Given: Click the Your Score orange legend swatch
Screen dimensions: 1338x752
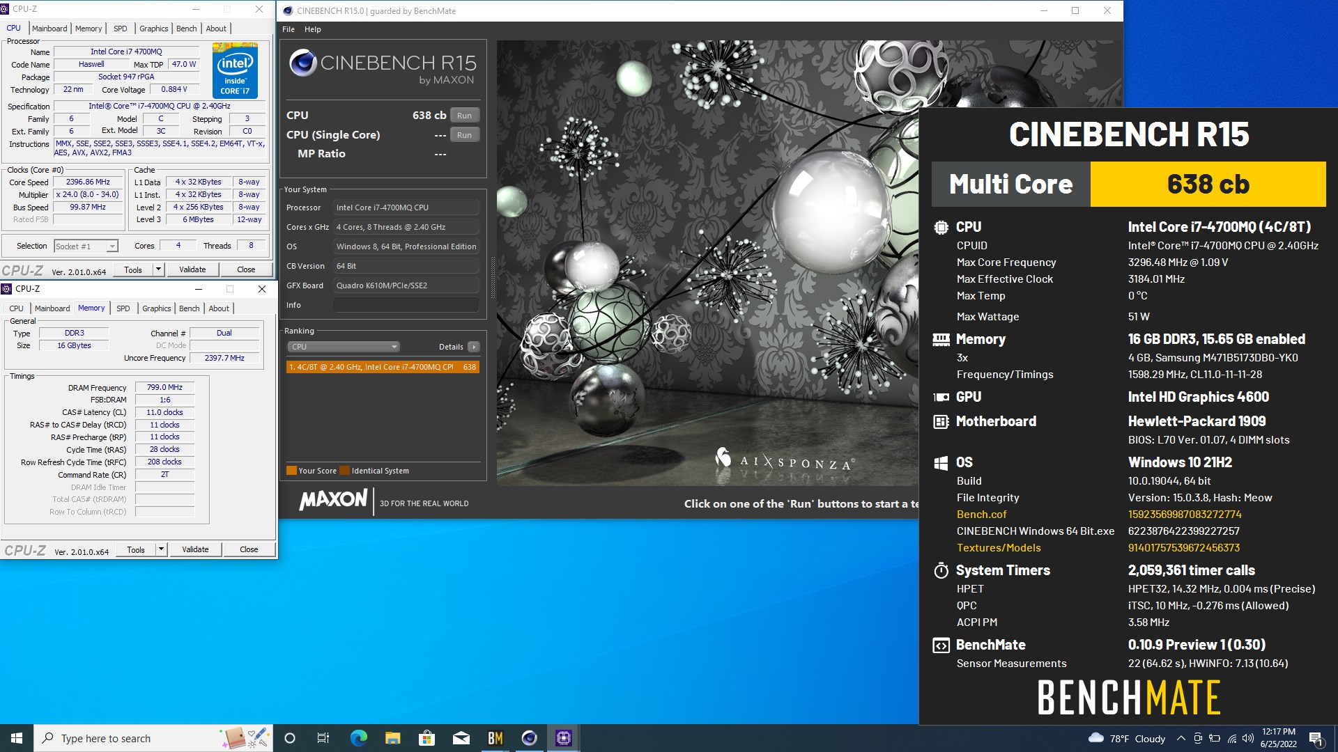Looking at the screenshot, I should tap(292, 471).
